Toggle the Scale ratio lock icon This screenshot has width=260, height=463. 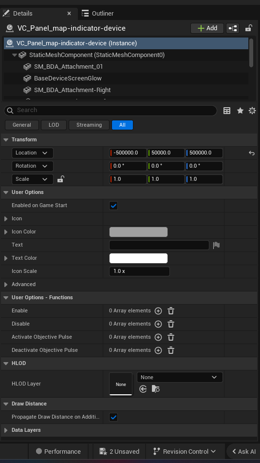pyautogui.click(x=60, y=179)
